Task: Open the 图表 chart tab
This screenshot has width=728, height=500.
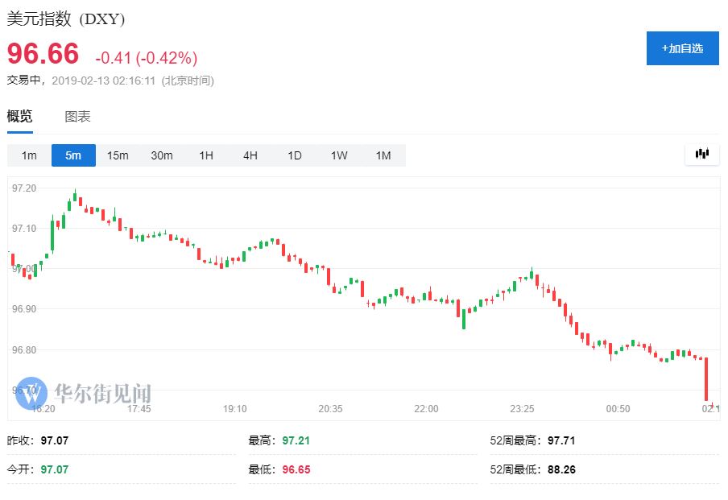Action: coord(77,117)
